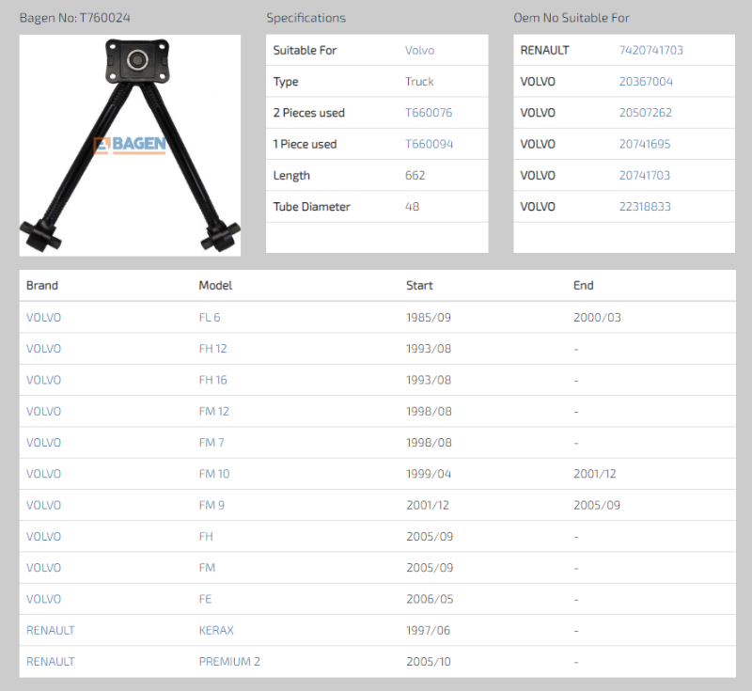Select the Start column header
752x691 pixels.
(x=419, y=285)
